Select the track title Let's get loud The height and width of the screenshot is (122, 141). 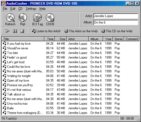(x=16, y=62)
